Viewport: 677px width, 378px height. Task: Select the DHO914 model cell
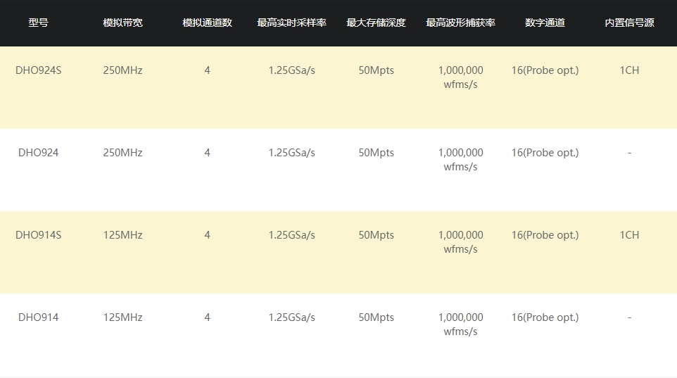click(x=39, y=317)
